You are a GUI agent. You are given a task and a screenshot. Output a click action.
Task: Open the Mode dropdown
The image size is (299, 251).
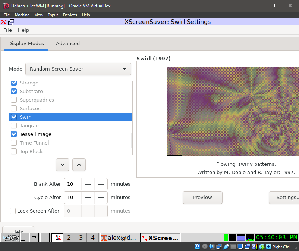pyautogui.click(x=78, y=69)
